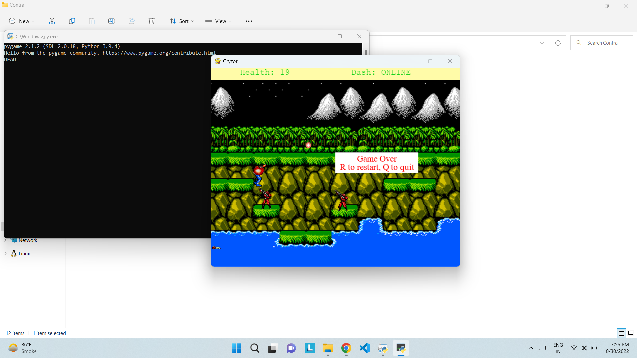637x358 pixels.
Task: Click the Cut scissors icon
Action: pos(52,21)
